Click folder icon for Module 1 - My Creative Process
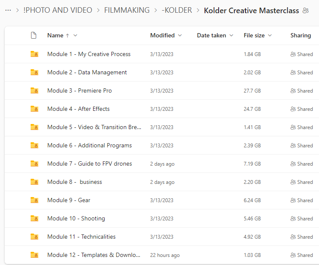This screenshot has width=319, height=265. (34, 54)
